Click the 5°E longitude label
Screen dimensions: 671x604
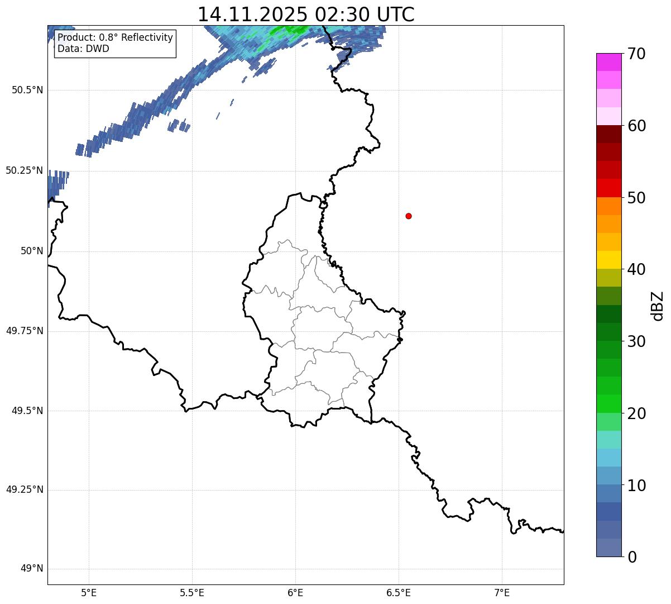pyautogui.click(x=89, y=592)
